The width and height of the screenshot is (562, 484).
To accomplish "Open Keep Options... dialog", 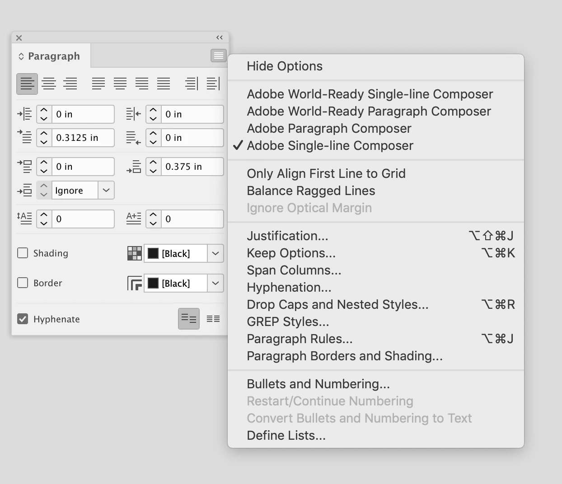I will [375, 253].
